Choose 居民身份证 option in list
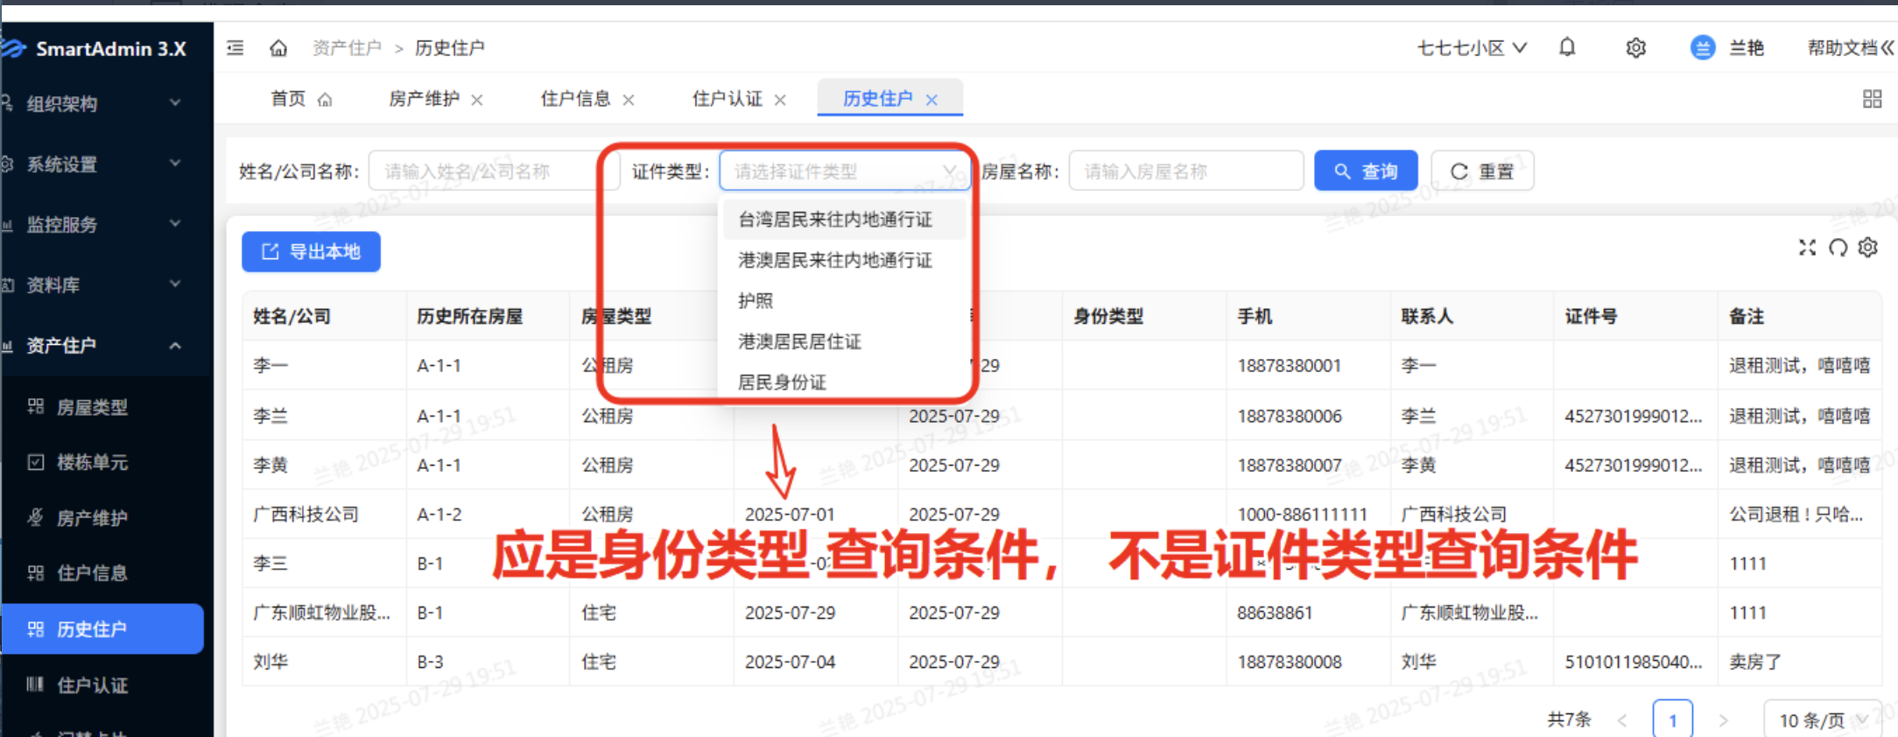 (782, 382)
